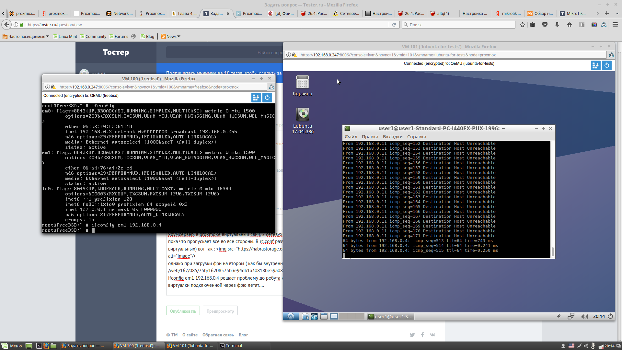Open 'Правка' menu in Lubuntu terminal
The image size is (622, 350).
tap(370, 137)
